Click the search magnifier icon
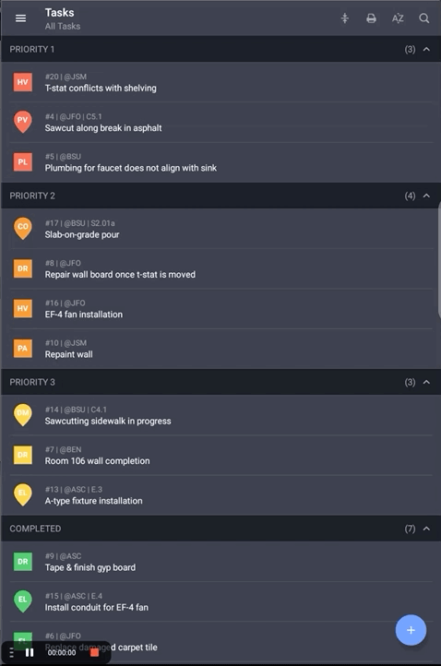Viewport: 441px width, 666px height. point(424,18)
